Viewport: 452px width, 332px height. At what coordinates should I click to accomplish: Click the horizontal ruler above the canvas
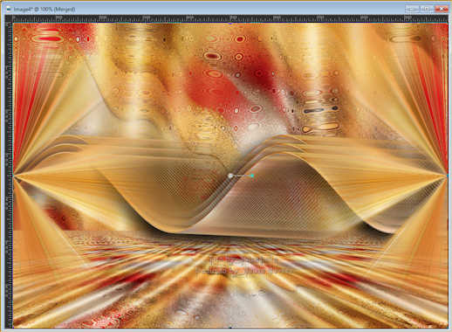229,19
